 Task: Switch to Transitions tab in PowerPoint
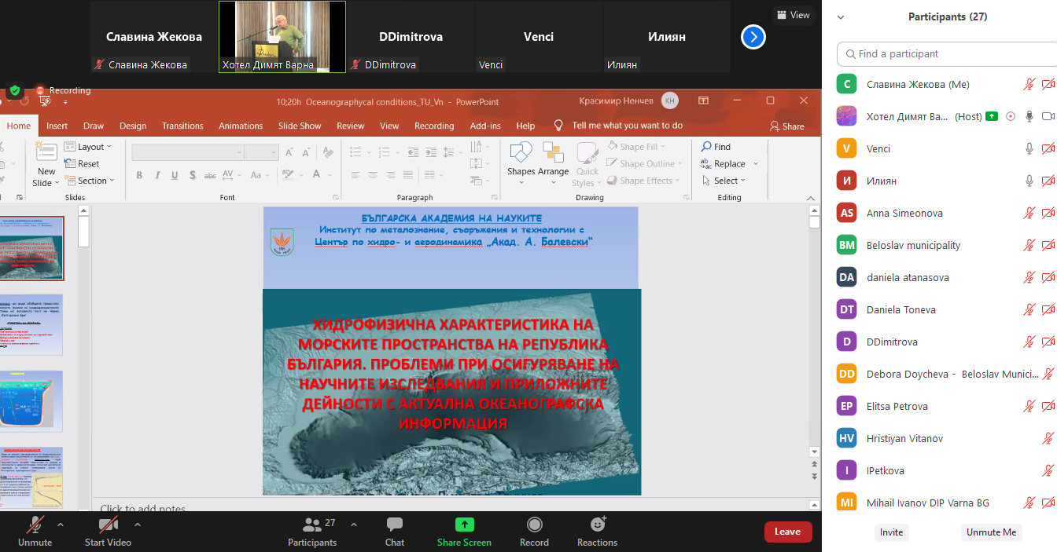182,126
